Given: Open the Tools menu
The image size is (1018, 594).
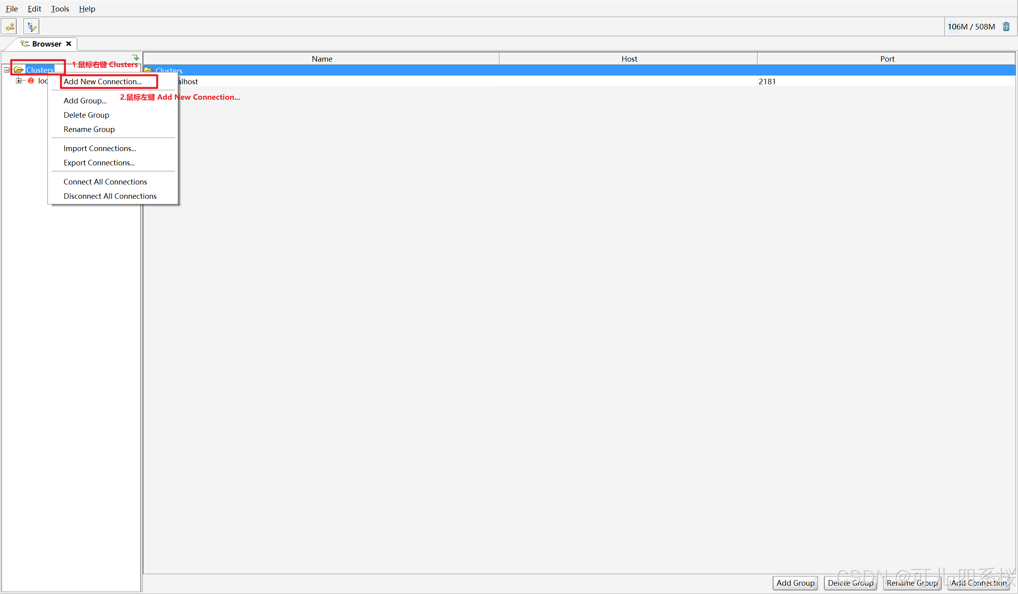Looking at the screenshot, I should [x=60, y=8].
